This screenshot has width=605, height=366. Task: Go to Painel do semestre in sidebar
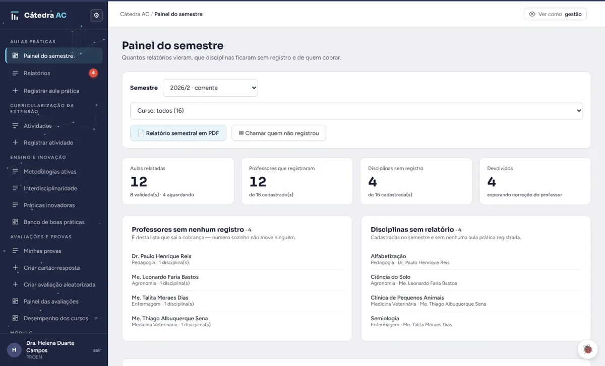[x=54, y=56]
